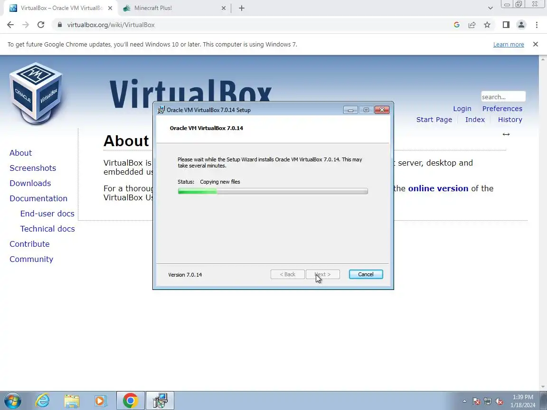Screen dimensions: 547x410
Task: Switch to Chrome on the taskbar
Action: [131, 401]
